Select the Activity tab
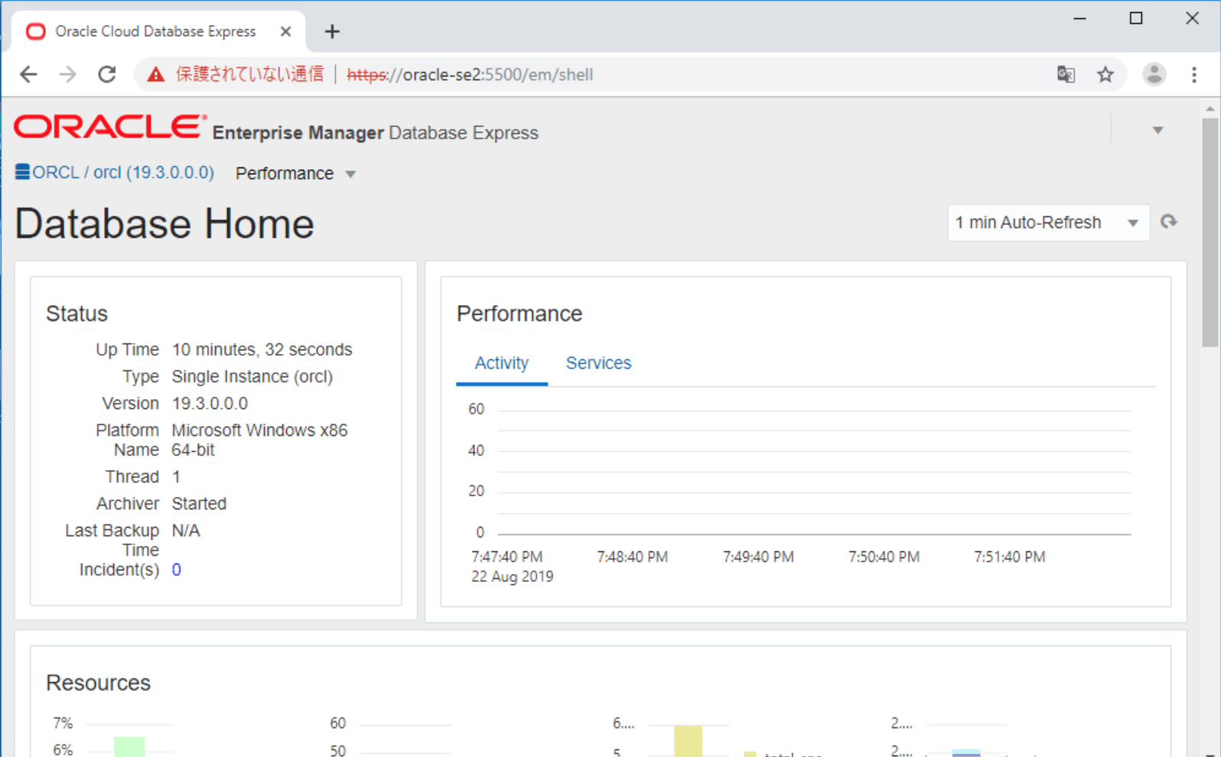 point(501,363)
